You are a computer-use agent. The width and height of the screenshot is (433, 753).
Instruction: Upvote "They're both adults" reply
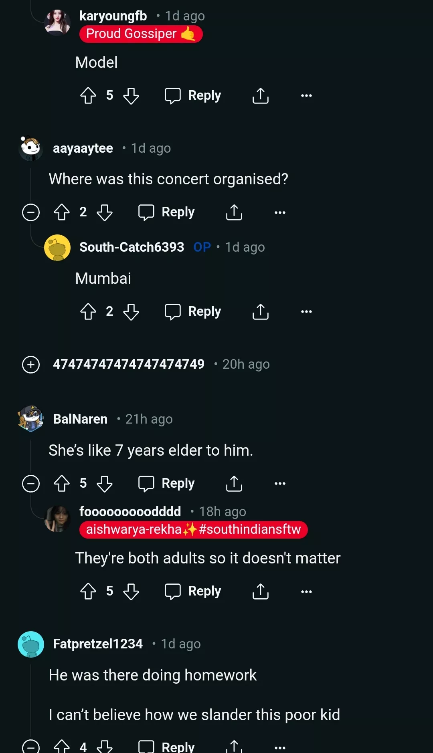pyautogui.click(x=88, y=591)
